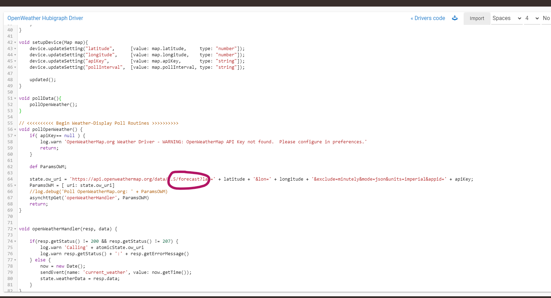Click the download/export driver icon
The height and width of the screenshot is (298, 551).
(x=455, y=18)
